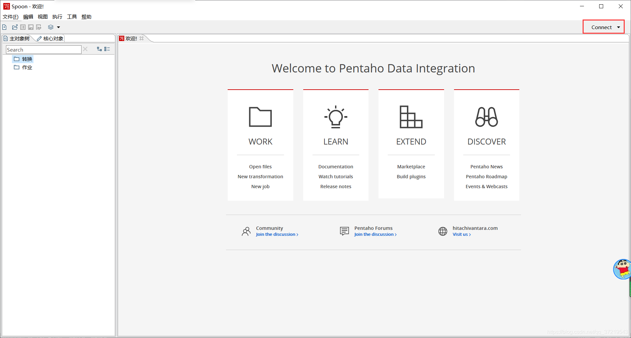Click the Visit us link

[x=462, y=234]
